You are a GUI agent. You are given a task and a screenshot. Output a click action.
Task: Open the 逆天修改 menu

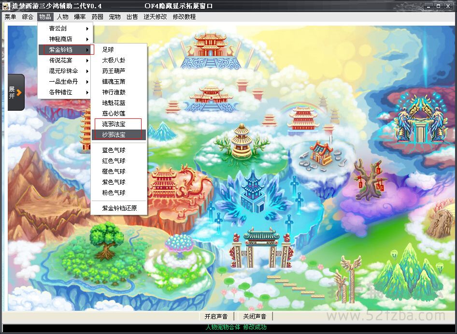click(155, 17)
